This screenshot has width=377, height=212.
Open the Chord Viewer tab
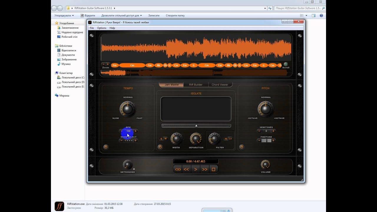(x=220, y=85)
